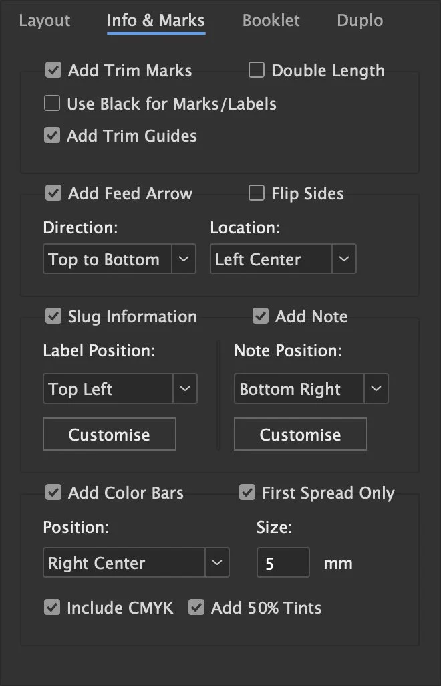441x686 pixels.
Task: Disable Include CMYK checkbox
Action: coord(52,608)
